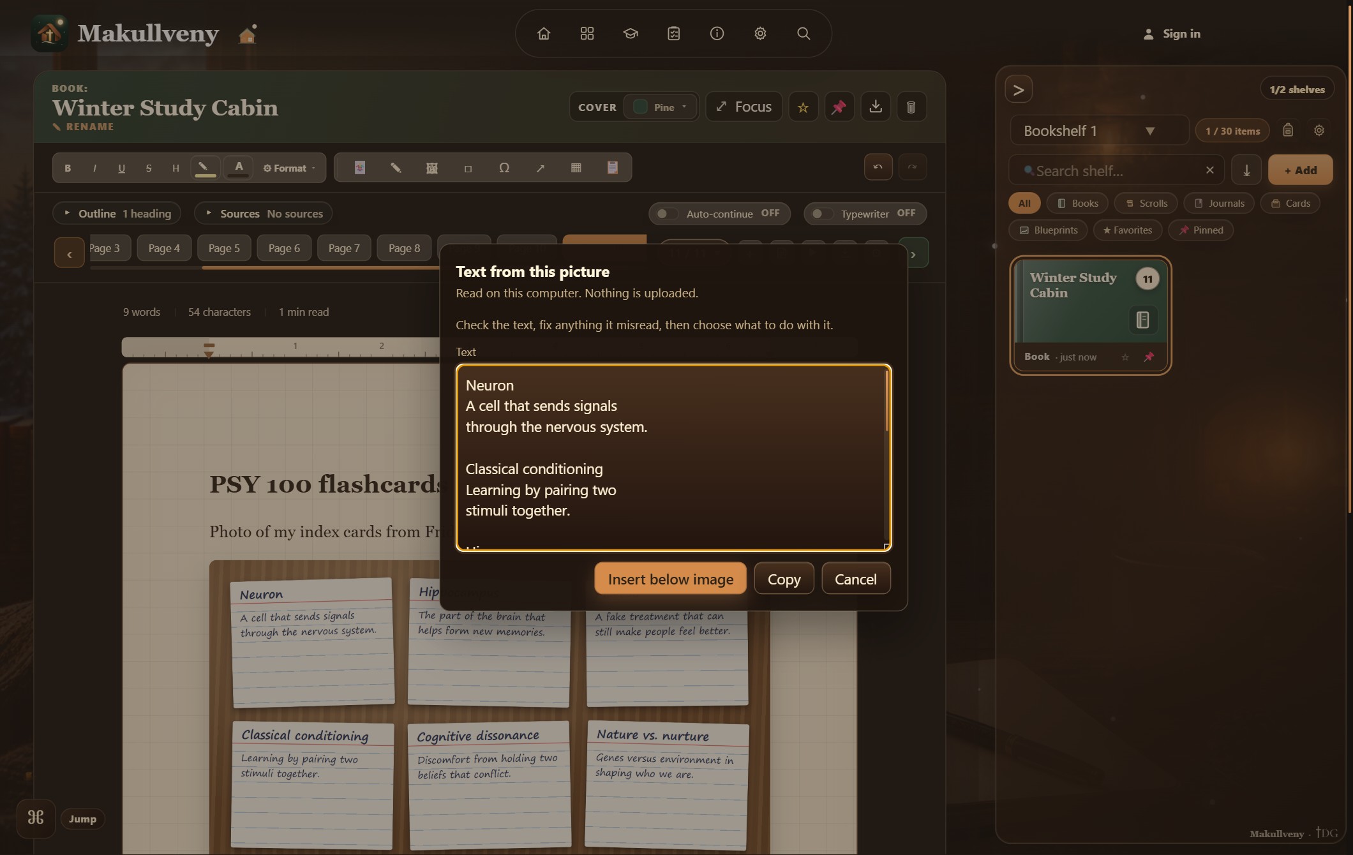Image resolution: width=1353 pixels, height=855 pixels.
Task: Open the Page 4 tab
Action: click(x=164, y=248)
